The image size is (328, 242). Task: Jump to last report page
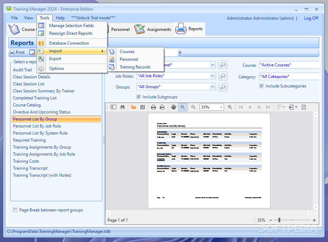268,107
